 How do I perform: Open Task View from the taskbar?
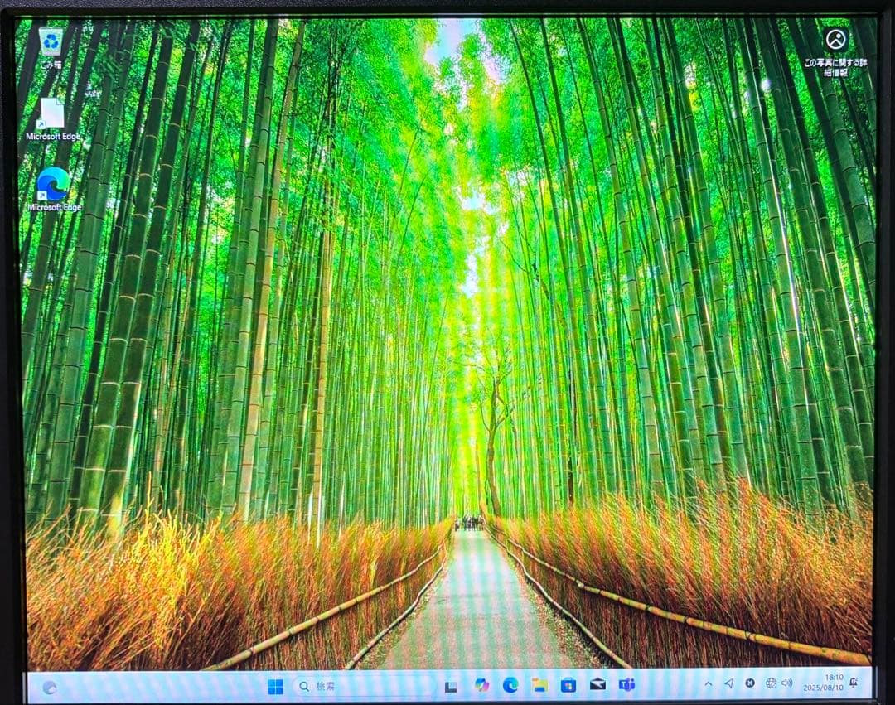pyautogui.click(x=451, y=686)
